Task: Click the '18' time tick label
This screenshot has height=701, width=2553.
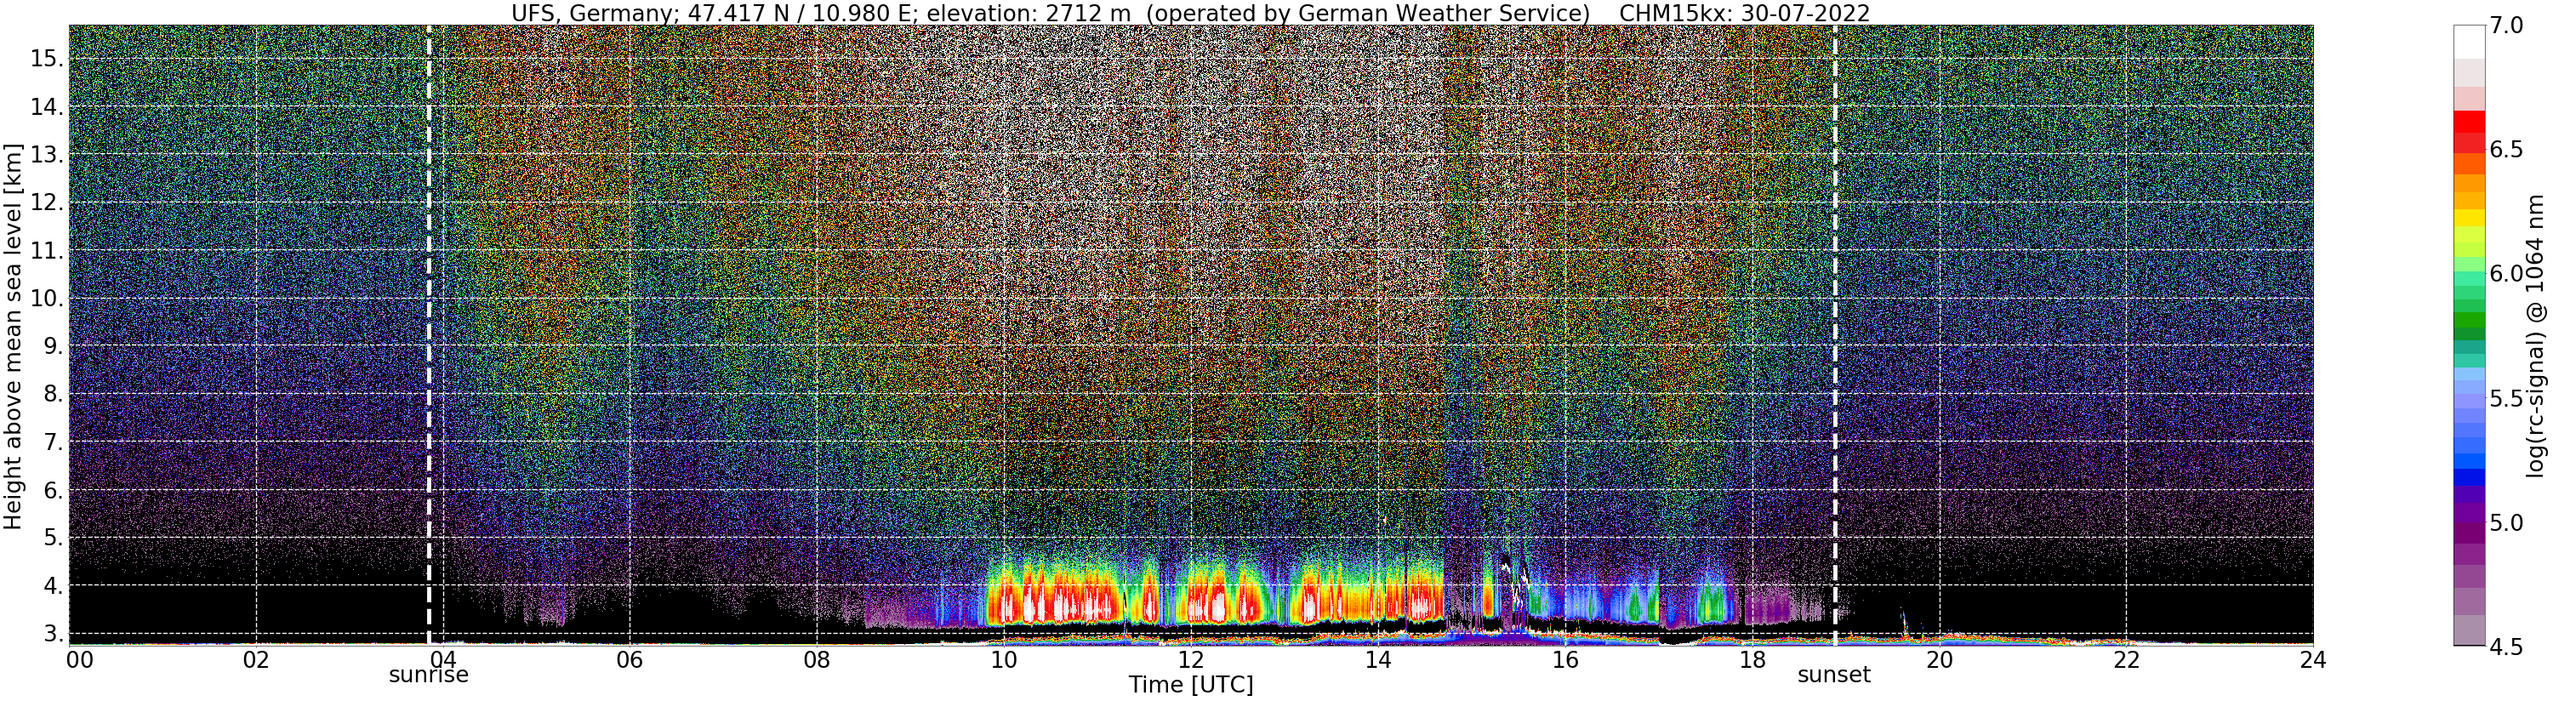Action: [x=1752, y=660]
